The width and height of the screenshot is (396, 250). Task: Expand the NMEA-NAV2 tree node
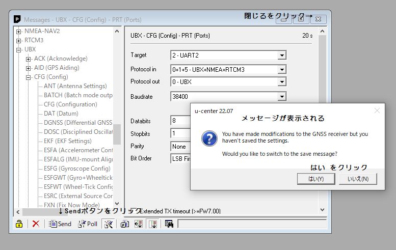(x=18, y=32)
